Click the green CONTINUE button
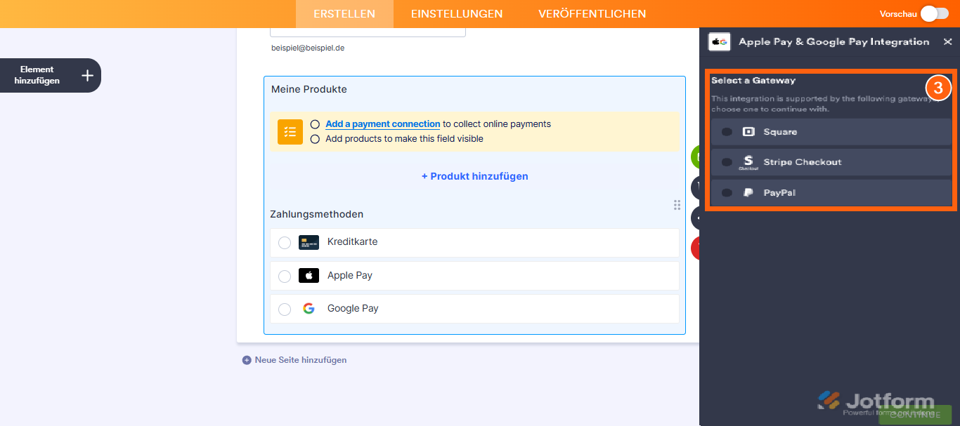The width and height of the screenshot is (960, 426). (915, 415)
